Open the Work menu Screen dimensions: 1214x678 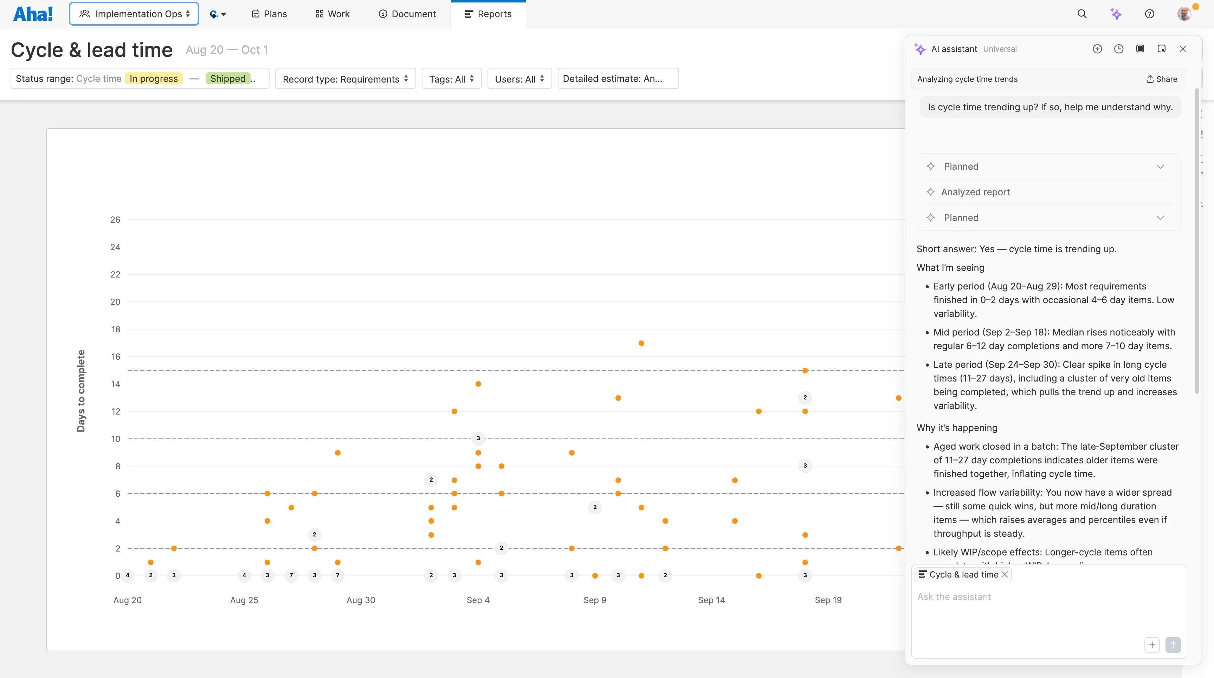[x=332, y=14]
